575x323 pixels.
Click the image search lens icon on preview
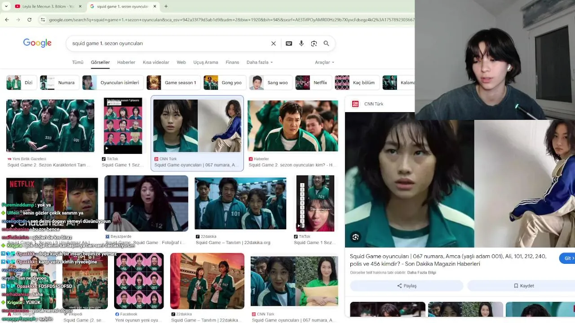click(355, 237)
